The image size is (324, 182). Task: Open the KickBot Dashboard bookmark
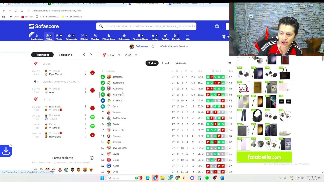coord(72,17)
